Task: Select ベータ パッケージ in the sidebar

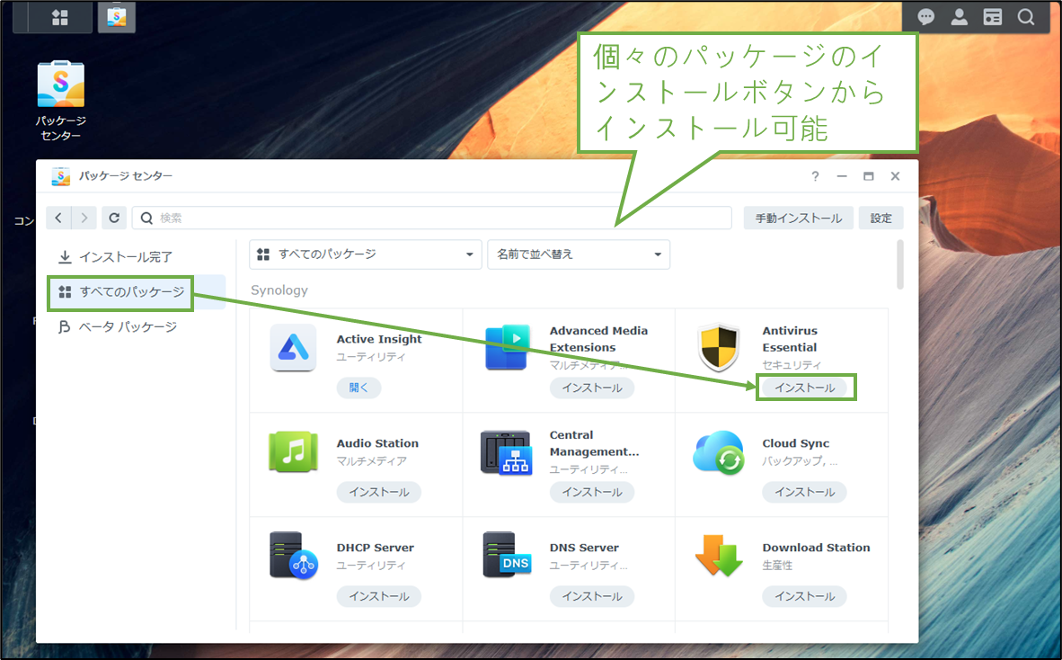Action: (x=137, y=327)
